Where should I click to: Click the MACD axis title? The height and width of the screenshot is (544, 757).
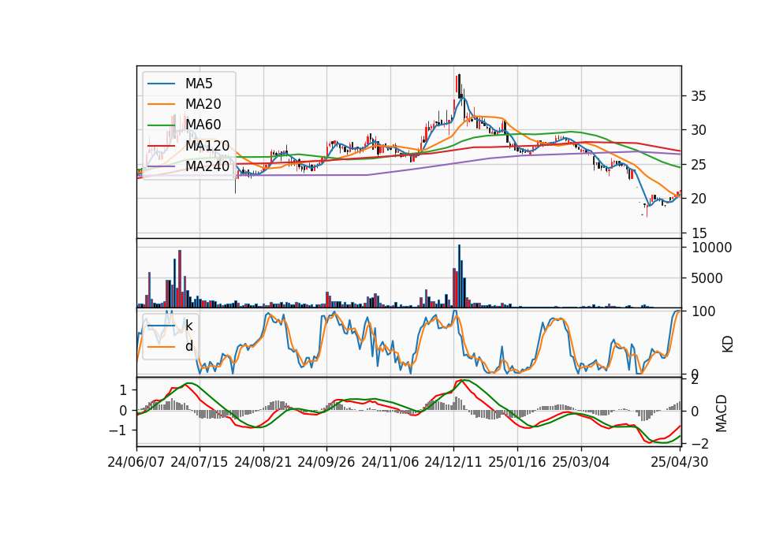point(722,413)
